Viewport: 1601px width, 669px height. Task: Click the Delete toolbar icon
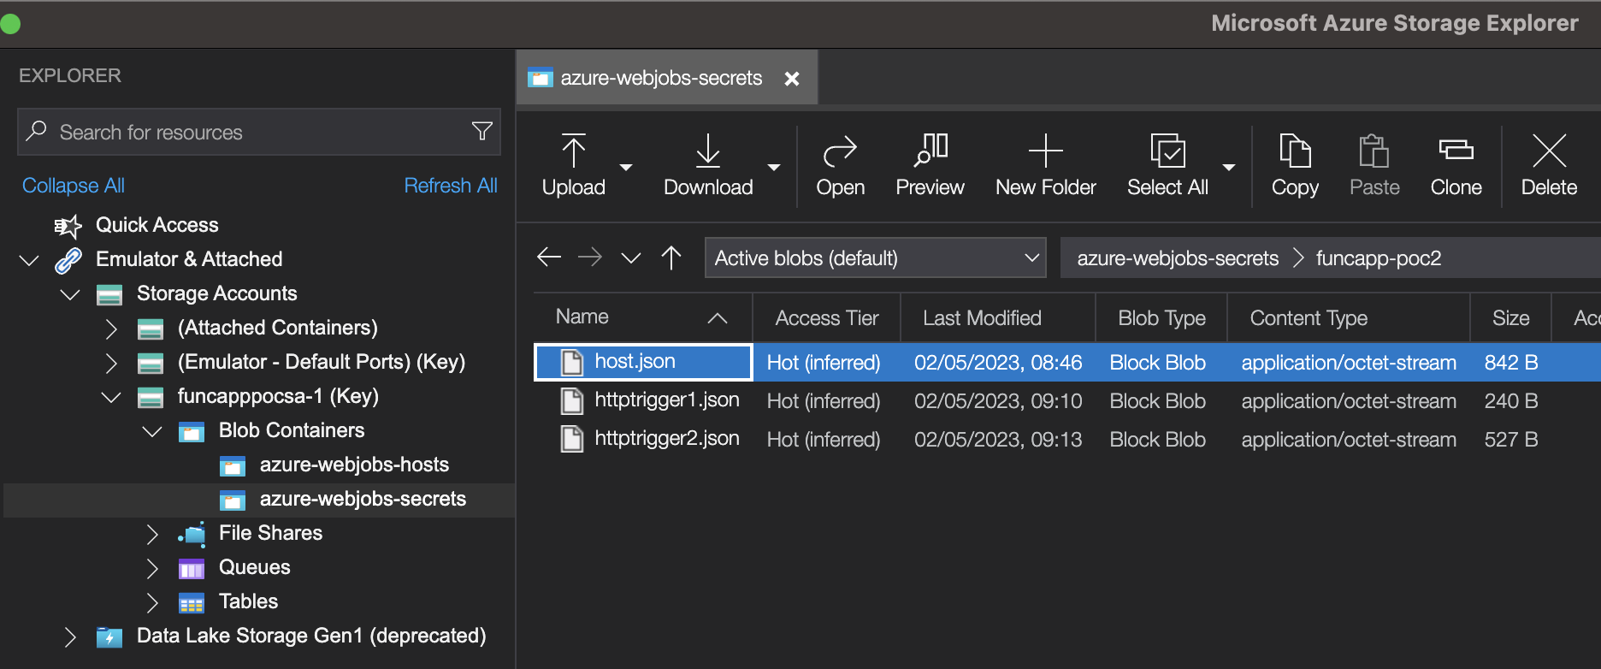1549,151
